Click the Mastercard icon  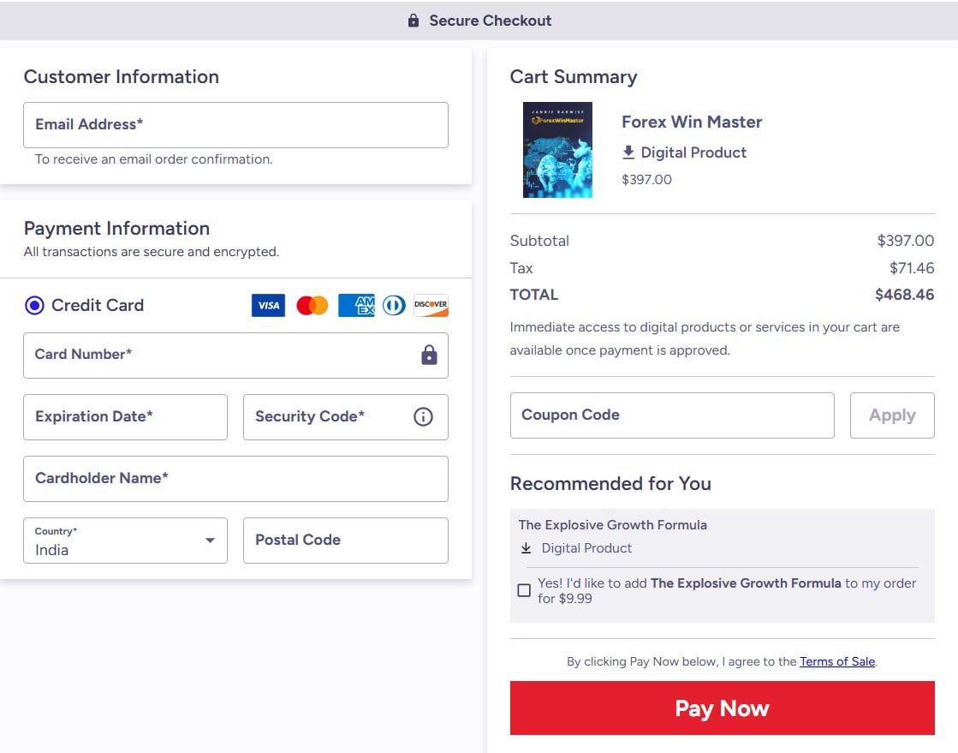pos(312,305)
